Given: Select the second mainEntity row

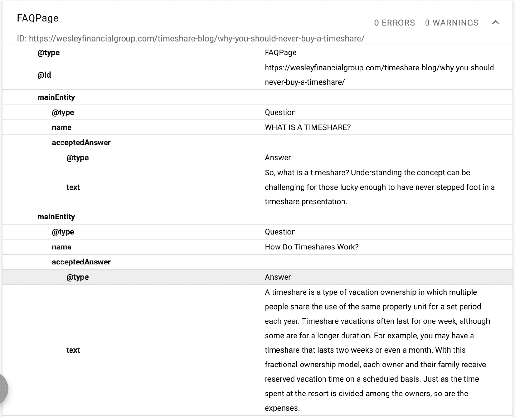Looking at the screenshot, I should (x=56, y=217).
